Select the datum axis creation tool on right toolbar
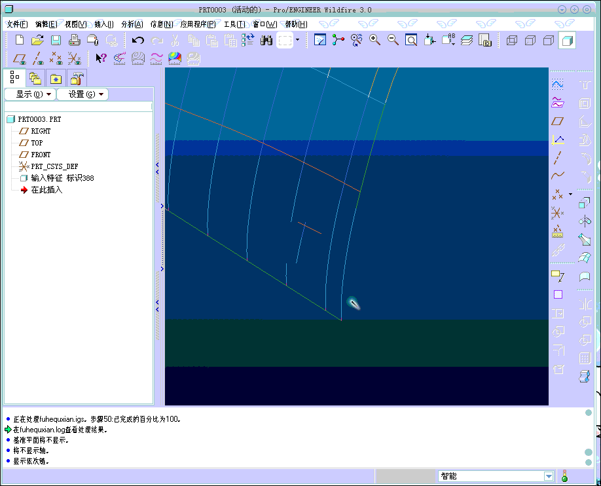 pos(558,158)
